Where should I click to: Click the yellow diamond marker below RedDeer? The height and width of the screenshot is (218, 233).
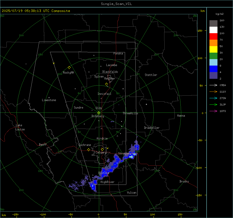tap(106, 84)
